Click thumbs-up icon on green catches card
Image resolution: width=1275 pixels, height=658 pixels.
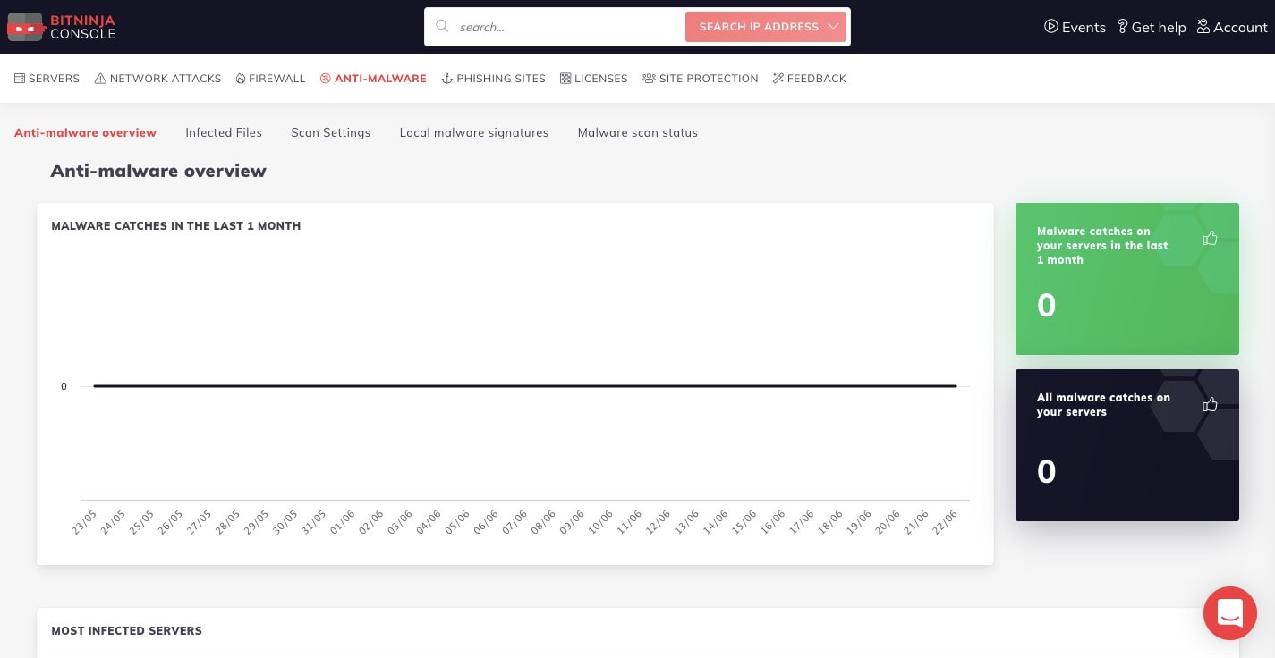1210,238
